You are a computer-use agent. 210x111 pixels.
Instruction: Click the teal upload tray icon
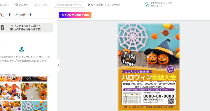(22, 49)
